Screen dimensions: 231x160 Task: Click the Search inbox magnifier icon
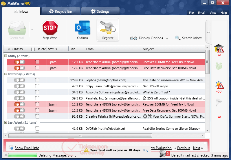coord(177,38)
